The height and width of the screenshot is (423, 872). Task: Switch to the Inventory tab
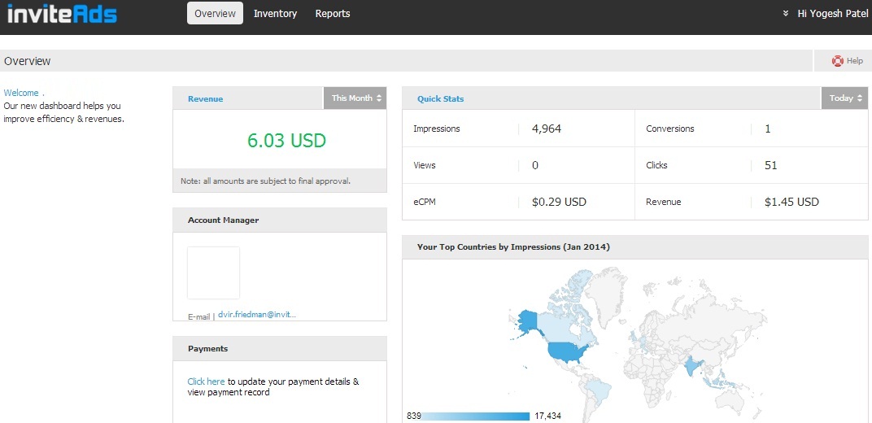[x=275, y=14]
